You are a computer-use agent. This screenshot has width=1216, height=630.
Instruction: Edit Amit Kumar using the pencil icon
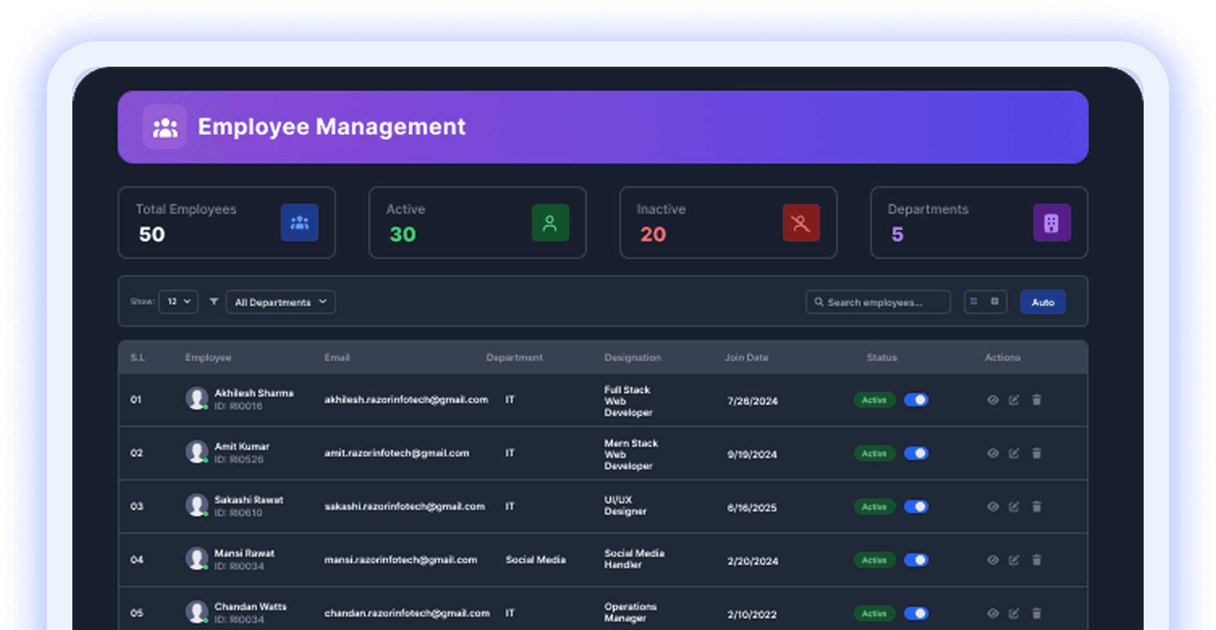[1015, 453]
